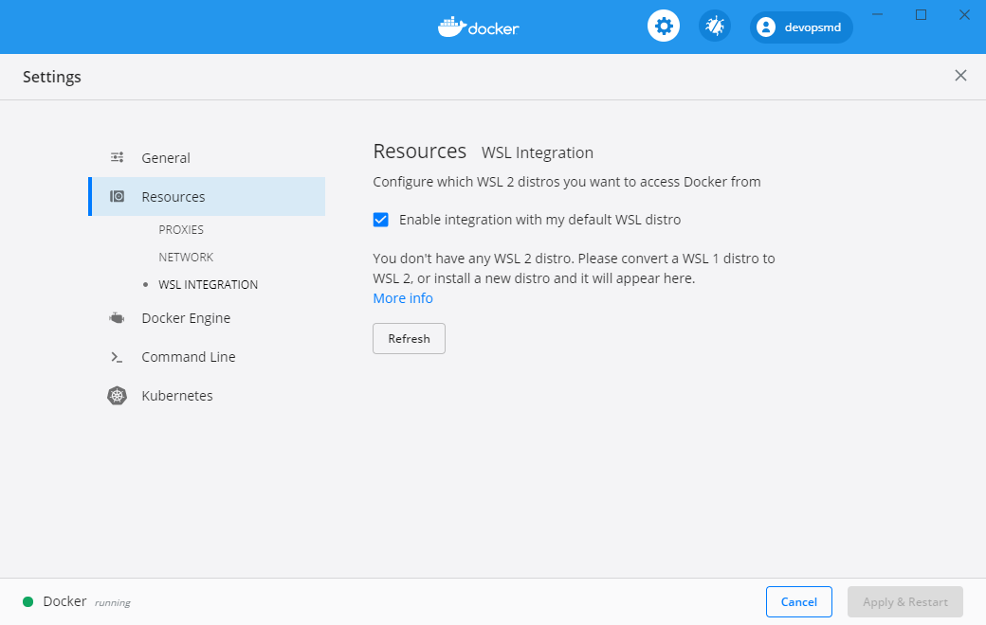Toggle default WSL distro integration checkbox

[x=381, y=220]
